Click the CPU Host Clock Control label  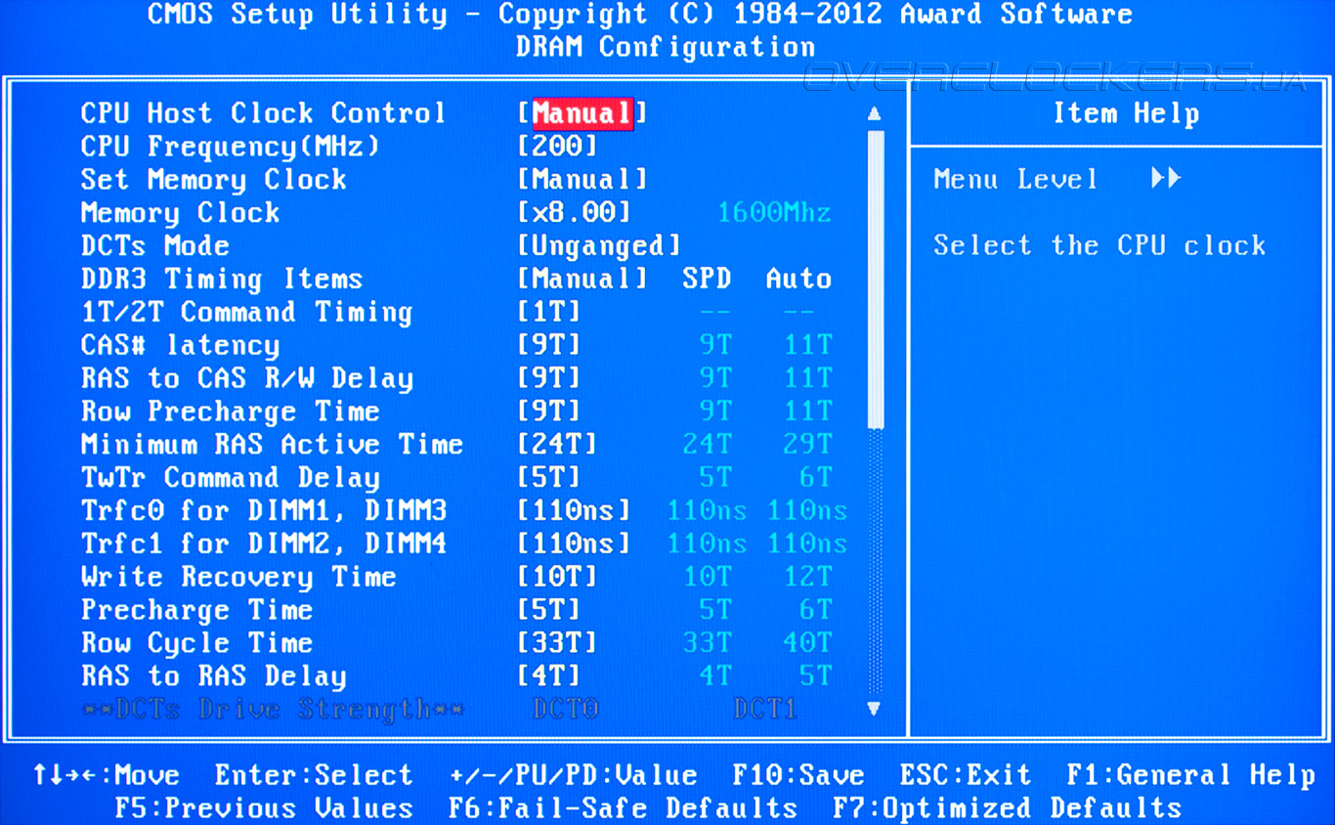(x=263, y=113)
